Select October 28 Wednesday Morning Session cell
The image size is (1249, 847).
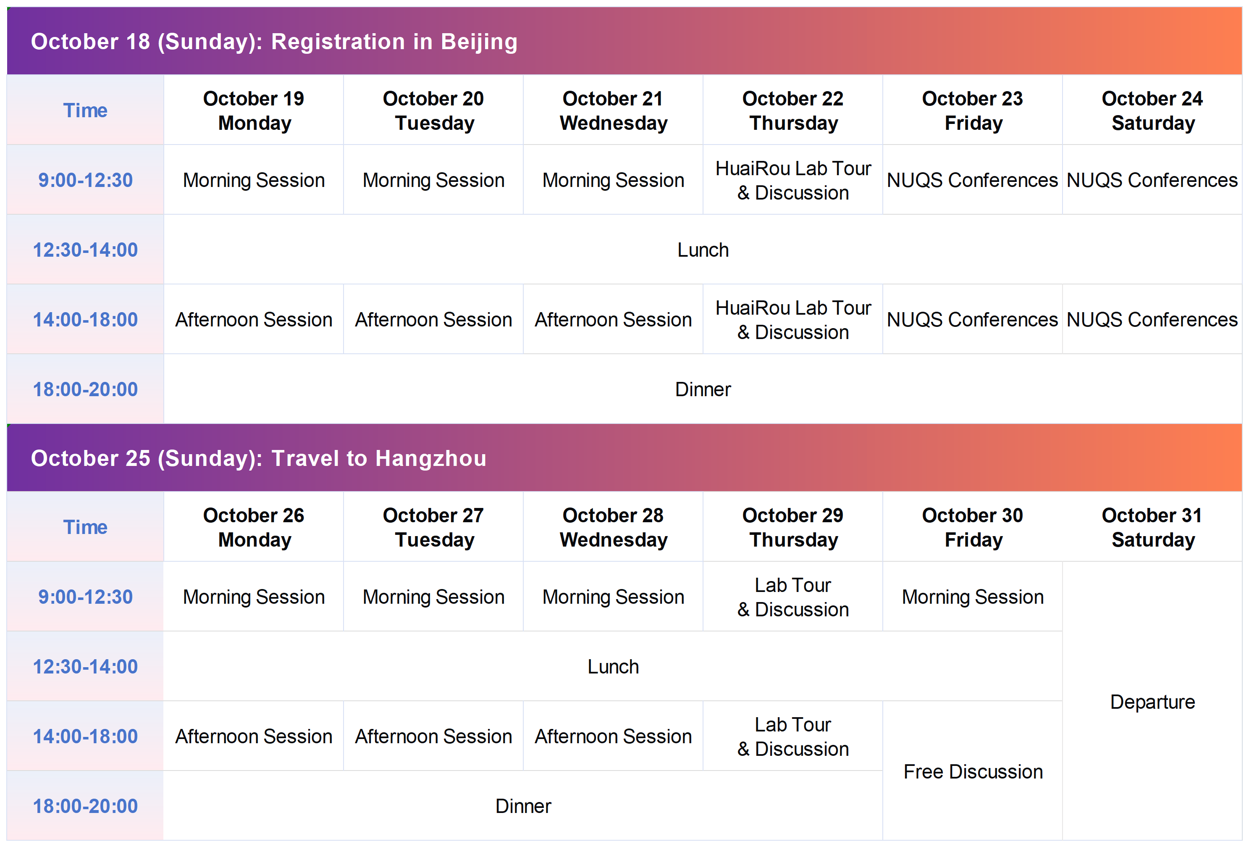pyautogui.click(x=613, y=597)
